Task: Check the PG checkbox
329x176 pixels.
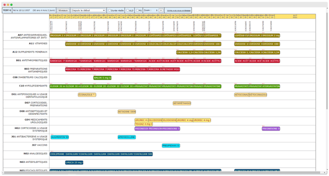Action: click(137, 10)
